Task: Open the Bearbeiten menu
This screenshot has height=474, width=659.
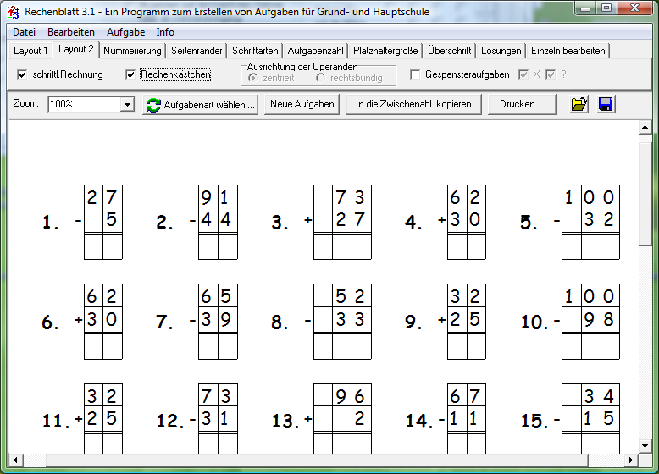Action: 71,32
